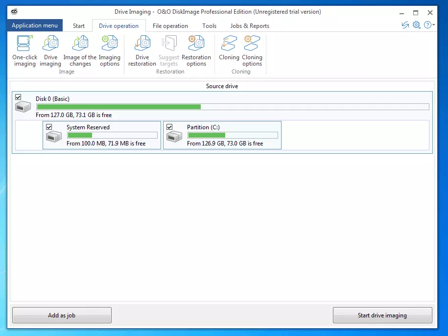The height and width of the screenshot is (336, 448).
Task: Click the "Source drive" heading
Action: pos(222,86)
